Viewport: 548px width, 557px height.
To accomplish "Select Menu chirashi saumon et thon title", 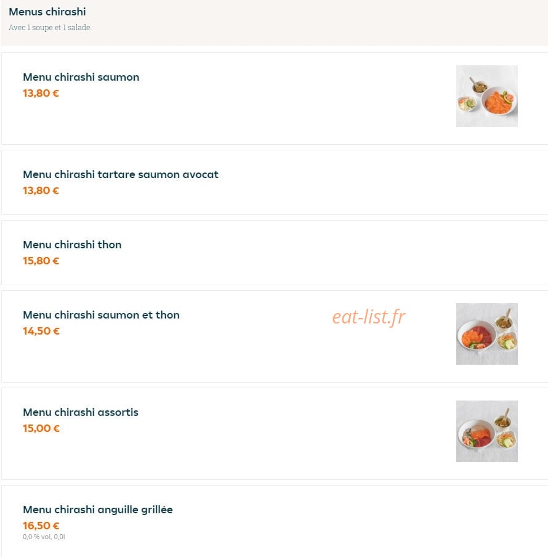I will tap(101, 315).
